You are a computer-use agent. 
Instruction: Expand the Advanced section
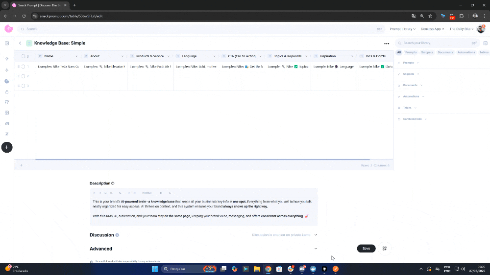tap(316, 249)
